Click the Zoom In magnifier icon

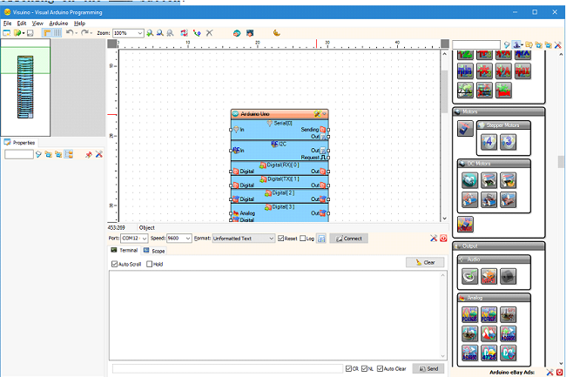(150, 33)
